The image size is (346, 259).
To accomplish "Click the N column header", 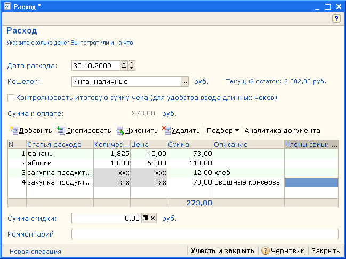I will 17,144.
